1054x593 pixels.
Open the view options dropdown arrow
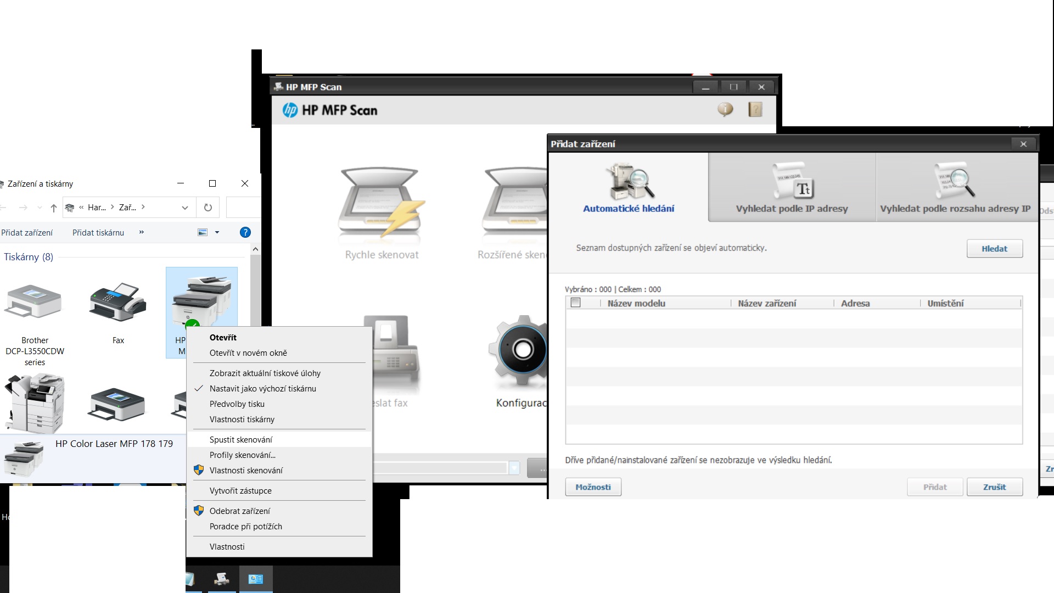pos(217,232)
